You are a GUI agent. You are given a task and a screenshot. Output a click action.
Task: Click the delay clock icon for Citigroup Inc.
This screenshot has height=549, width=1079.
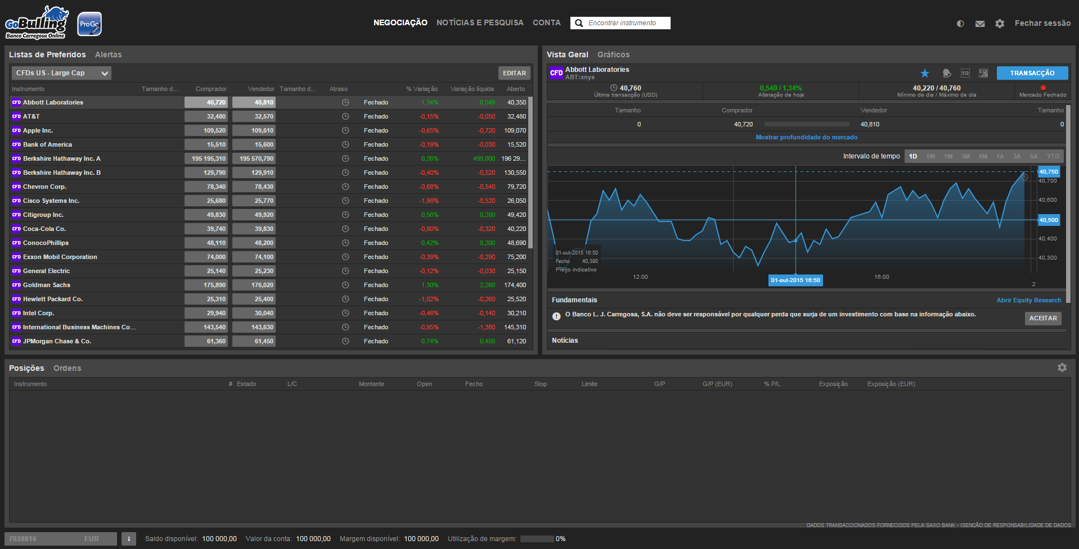[x=345, y=215]
